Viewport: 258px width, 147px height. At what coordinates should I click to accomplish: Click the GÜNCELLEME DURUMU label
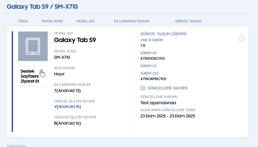point(159,97)
